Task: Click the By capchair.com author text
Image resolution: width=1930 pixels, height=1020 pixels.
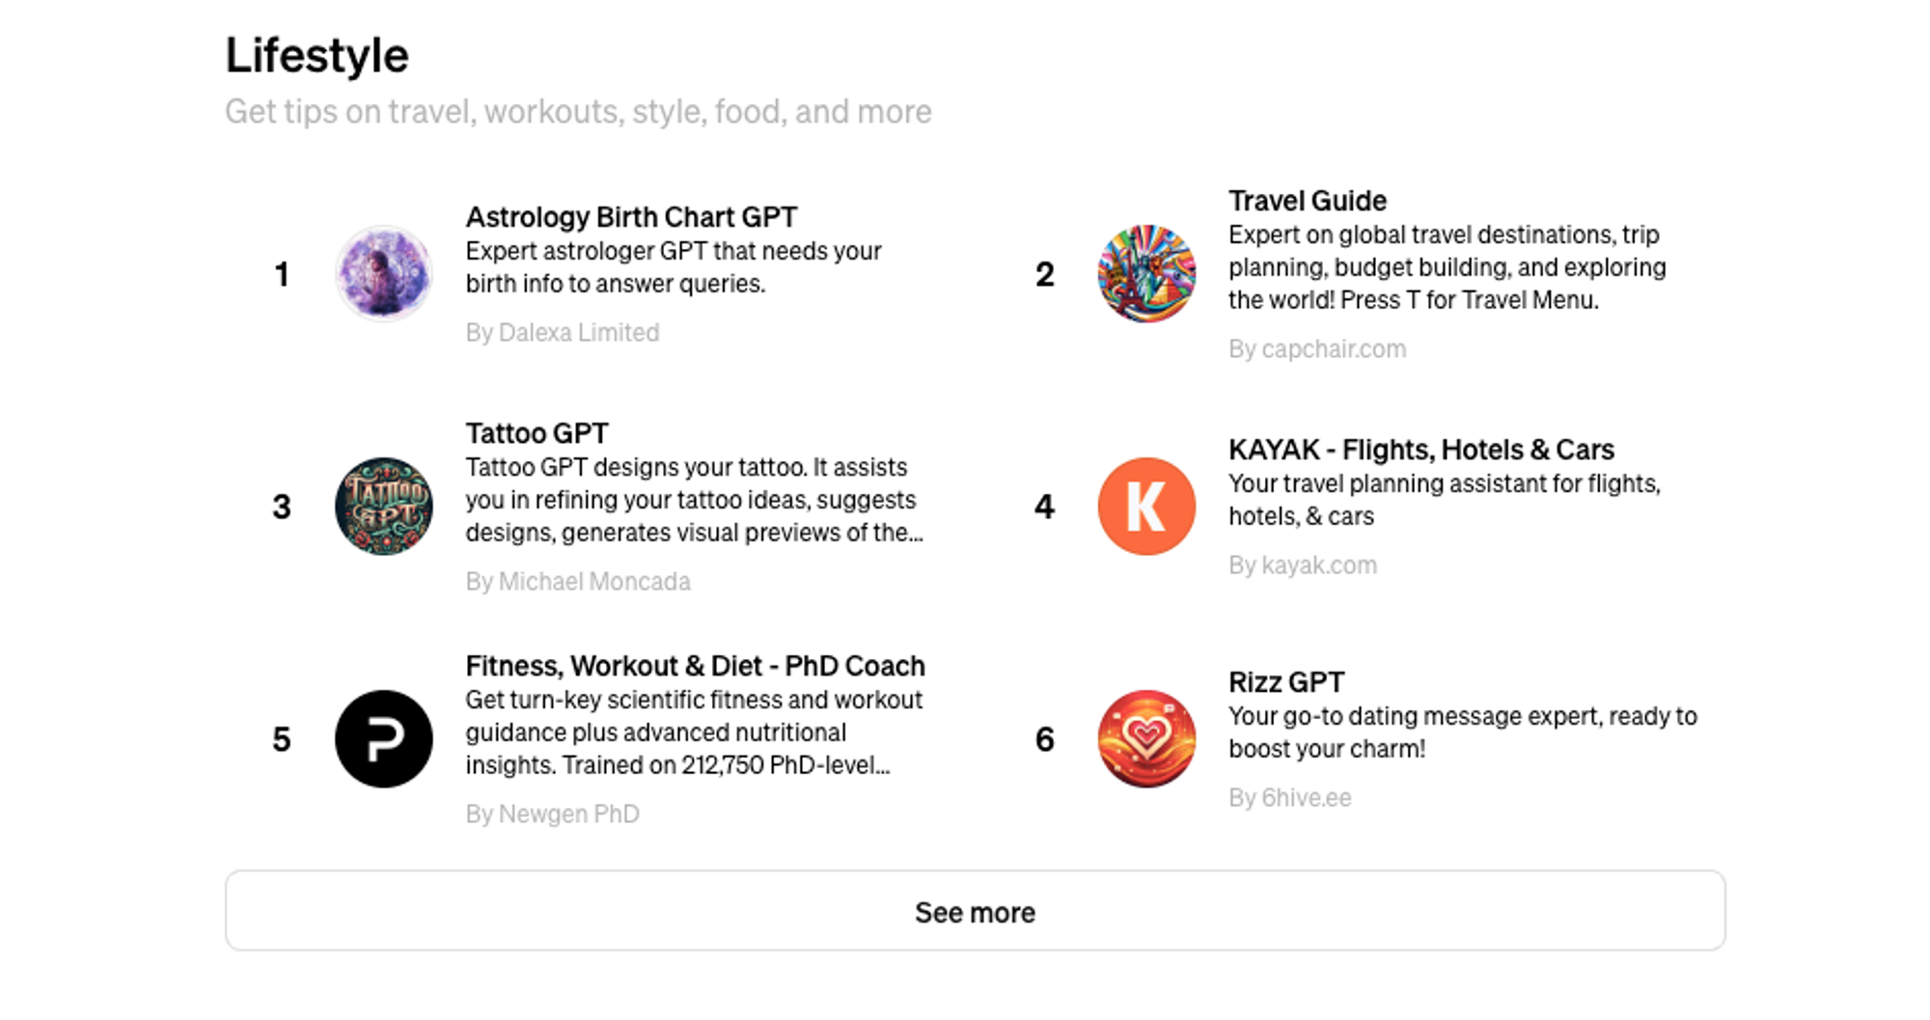Action: coord(1317,349)
